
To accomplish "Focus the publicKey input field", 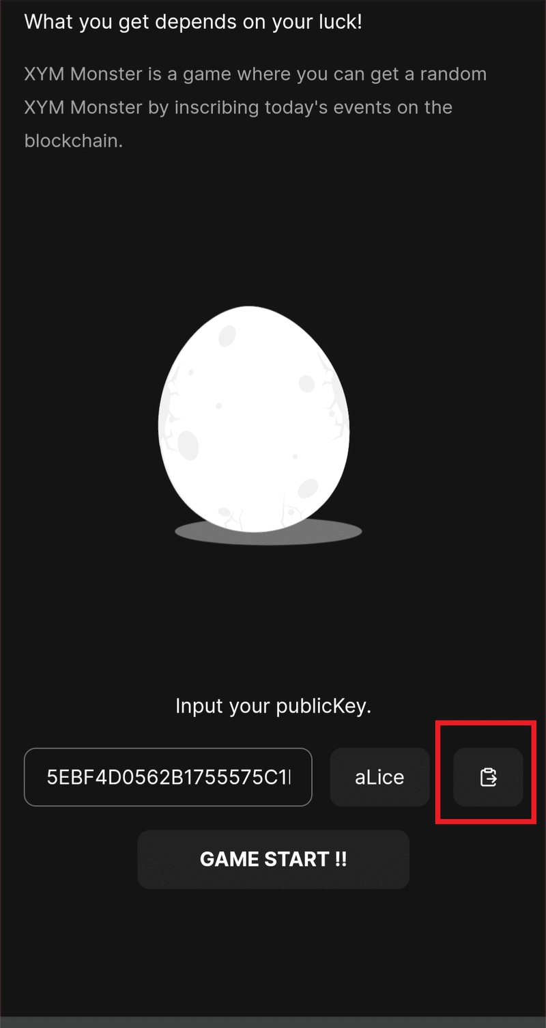I will point(168,777).
